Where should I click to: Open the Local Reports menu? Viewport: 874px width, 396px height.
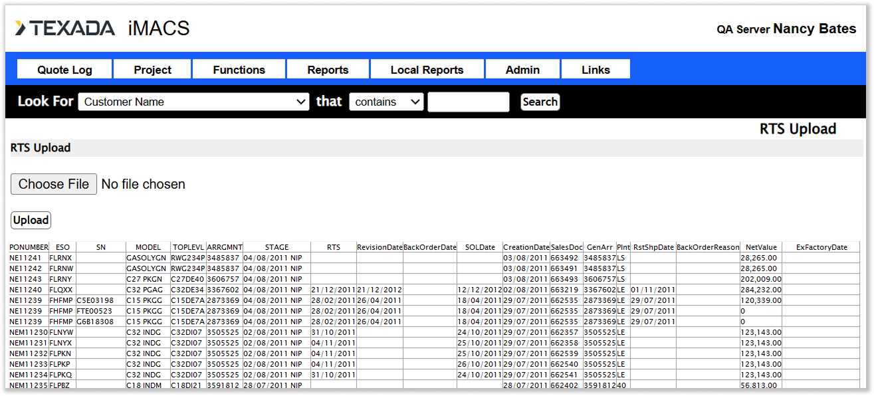(x=427, y=70)
